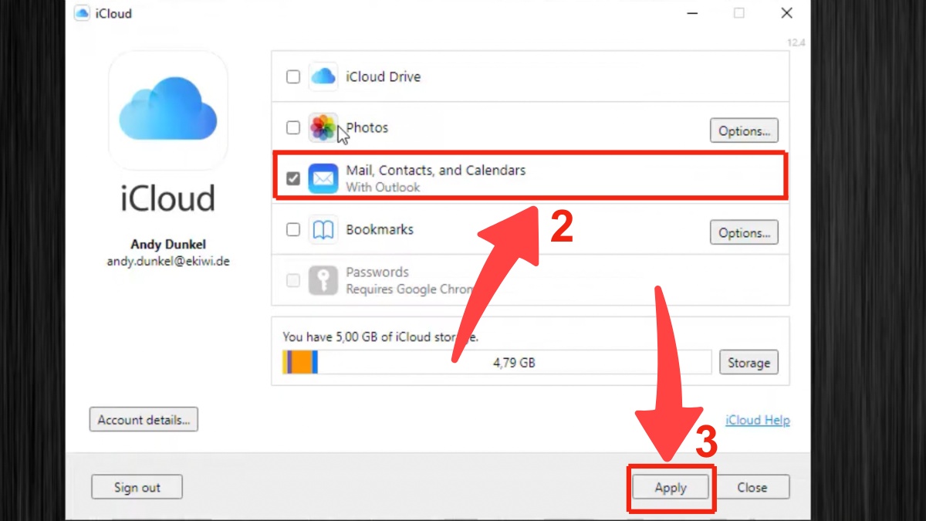
Task: Click the Close button at bottom
Action: click(752, 487)
